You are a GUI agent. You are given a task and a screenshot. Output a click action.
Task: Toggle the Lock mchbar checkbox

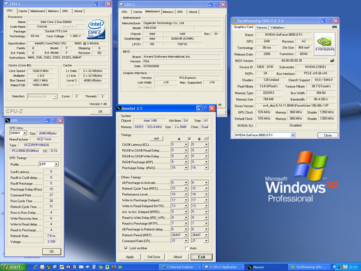pyautogui.click(x=126, y=248)
